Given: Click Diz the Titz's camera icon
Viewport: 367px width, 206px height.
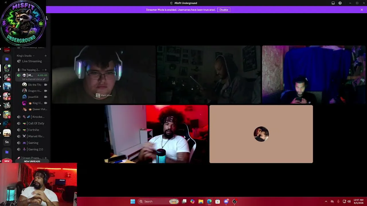Looking at the screenshot, I should coord(46,85).
